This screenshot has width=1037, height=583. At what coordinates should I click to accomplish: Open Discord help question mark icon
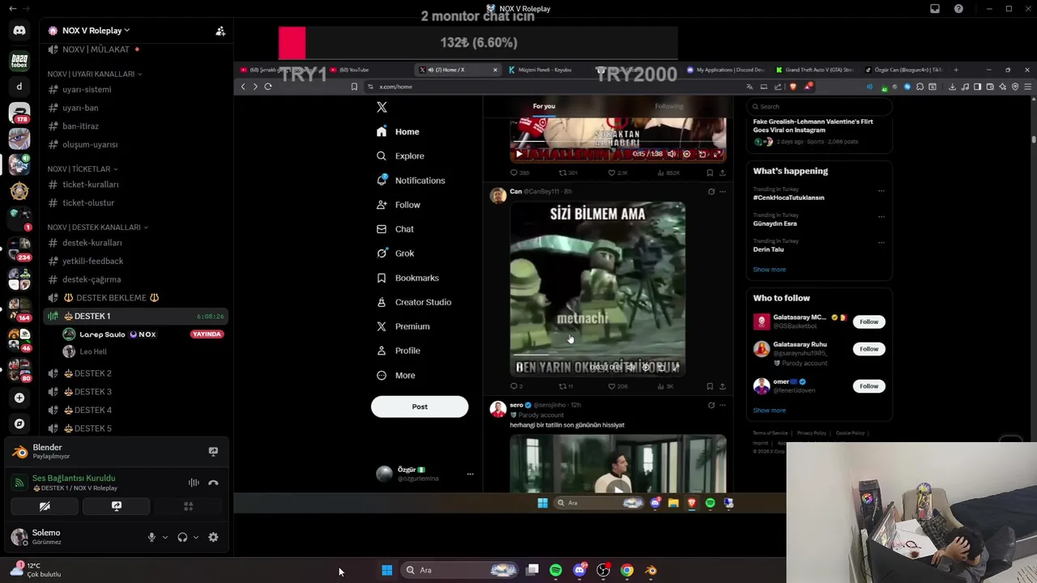click(x=958, y=9)
